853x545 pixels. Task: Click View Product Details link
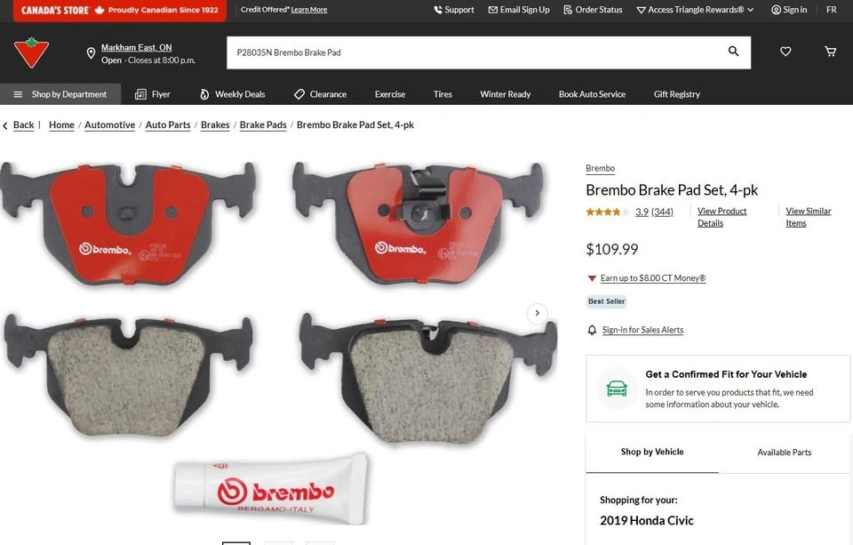[x=721, y=217]
